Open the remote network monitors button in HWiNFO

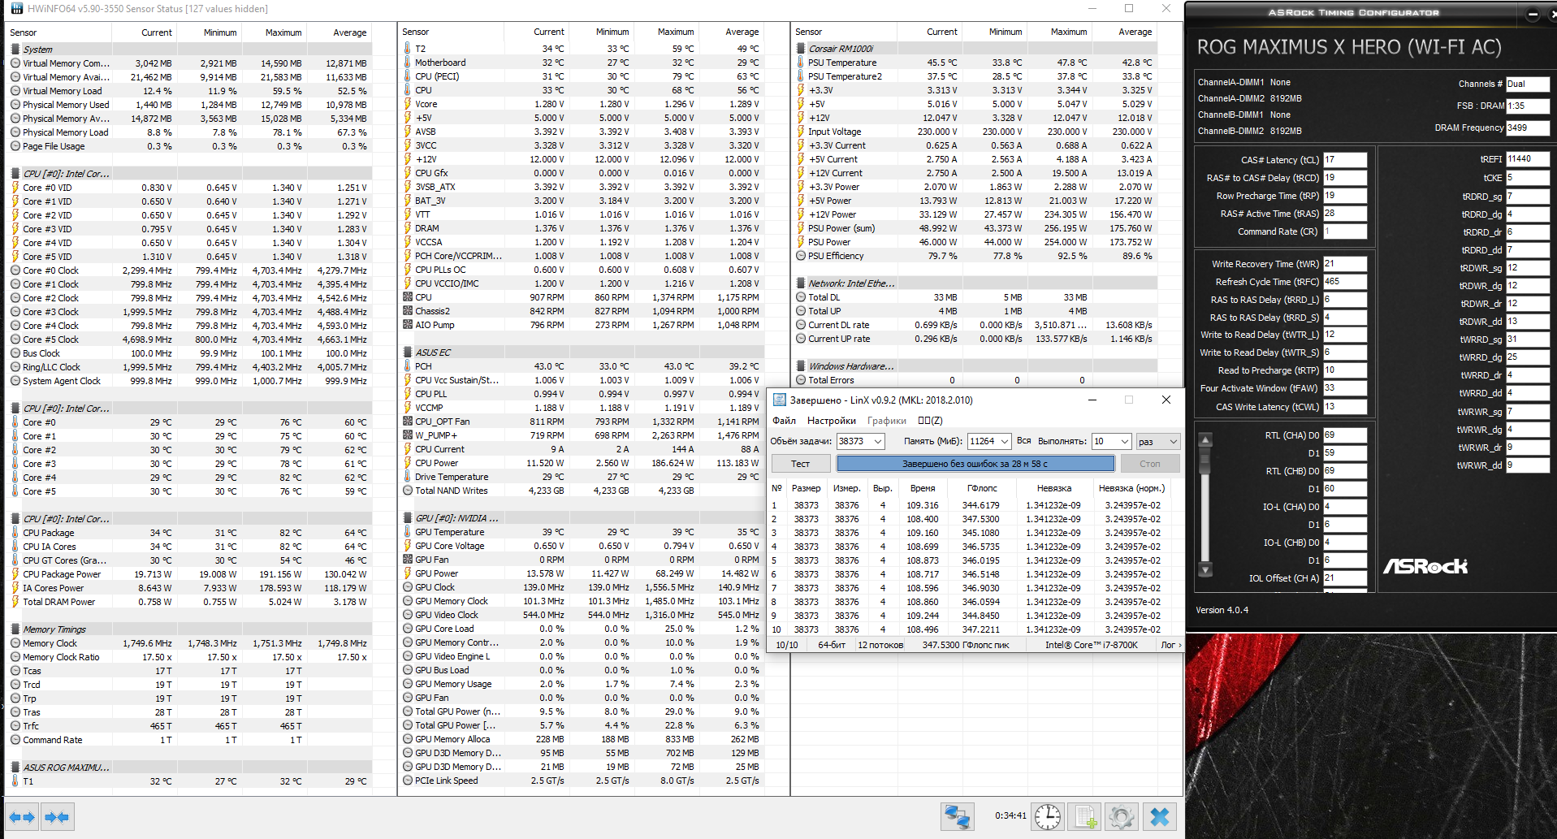pyautogui.click(x=958, y=816)
